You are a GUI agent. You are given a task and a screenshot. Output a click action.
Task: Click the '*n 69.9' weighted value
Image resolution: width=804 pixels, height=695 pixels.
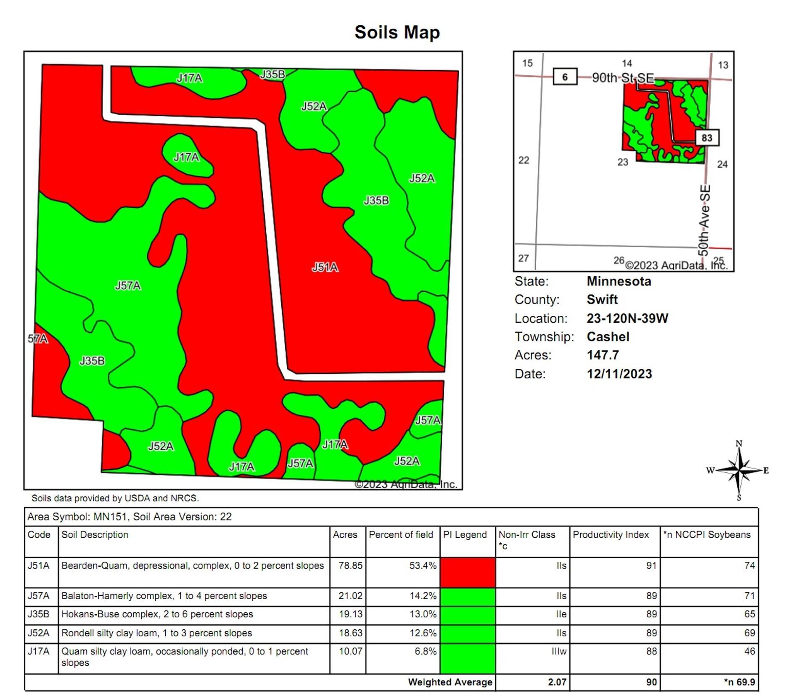pyautogui.click(x=739, y=682)
